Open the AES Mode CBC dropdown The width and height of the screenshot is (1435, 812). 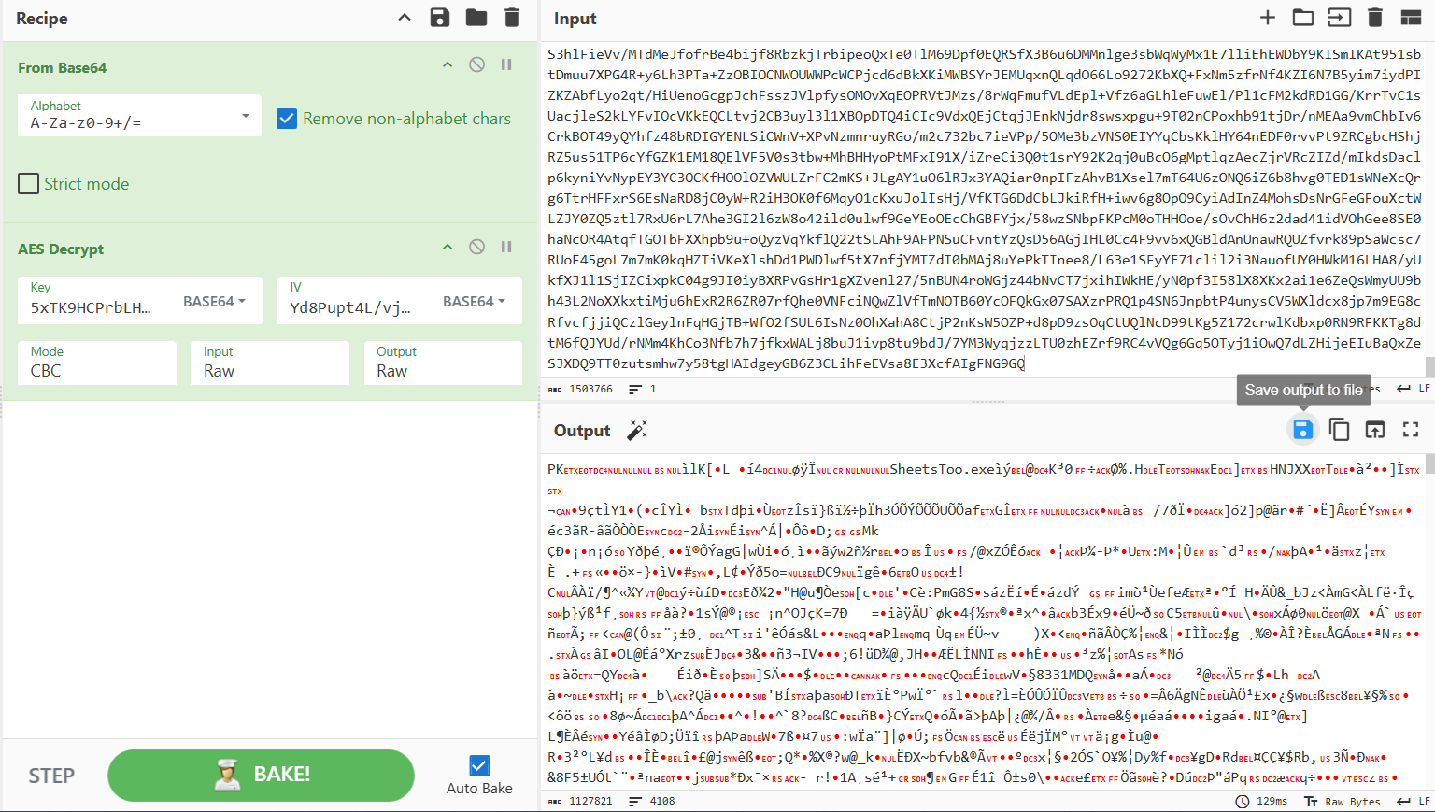pyautogui.click(x=97, y=363)
